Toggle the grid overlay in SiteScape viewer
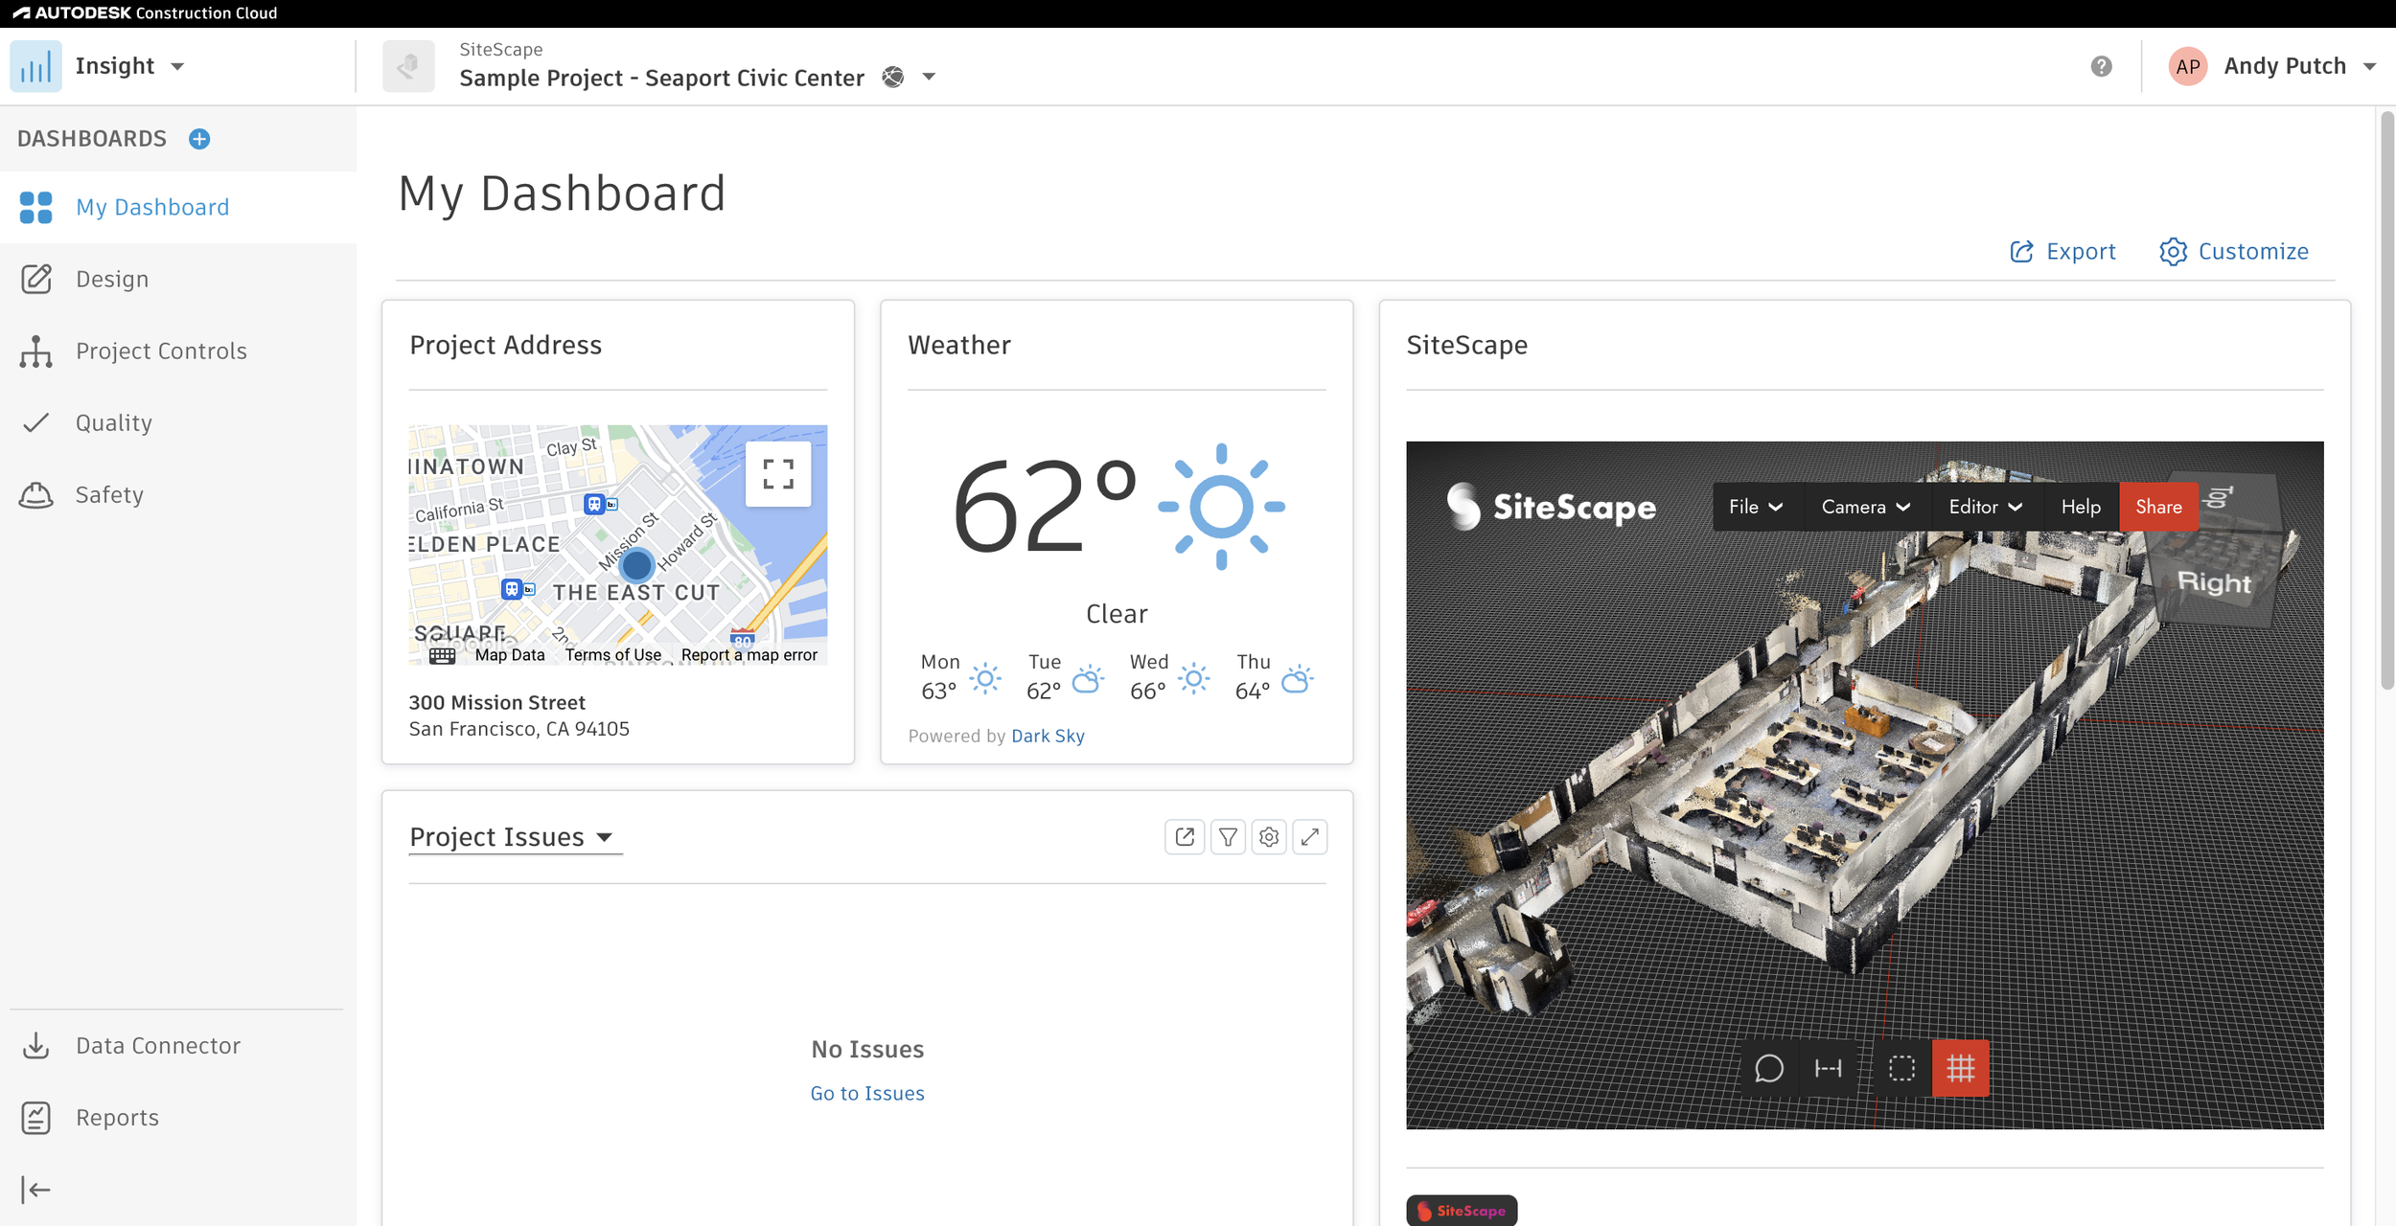The height and width of the screenshot is (1226, 2396). pyautogui.click(x=1962, y=1068)
